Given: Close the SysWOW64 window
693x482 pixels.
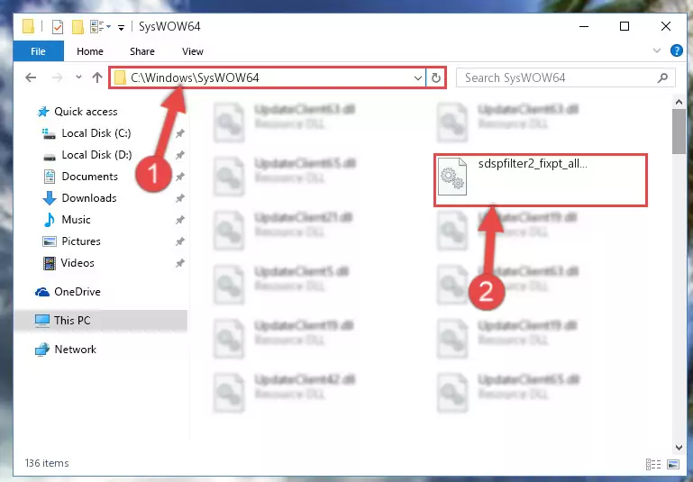Looking at the screenshot, I should click(x=666, y=26).
